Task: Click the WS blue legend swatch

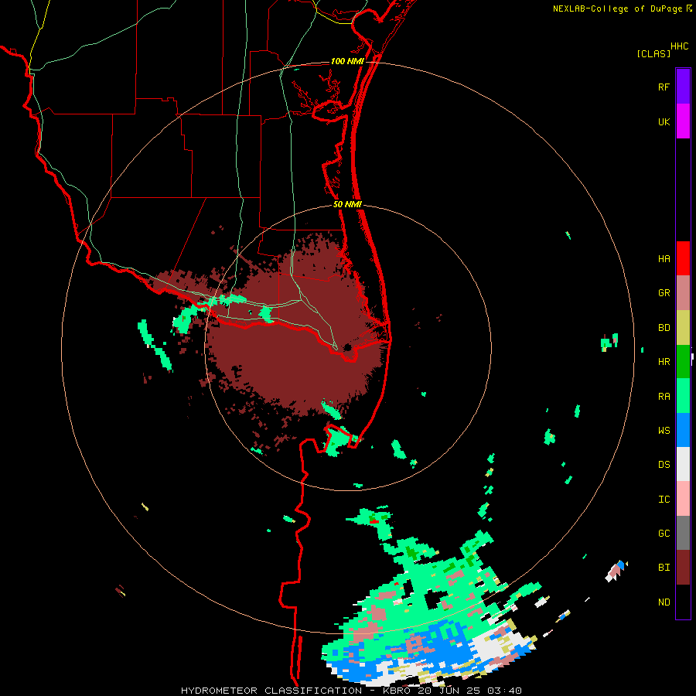Action: 683,430
